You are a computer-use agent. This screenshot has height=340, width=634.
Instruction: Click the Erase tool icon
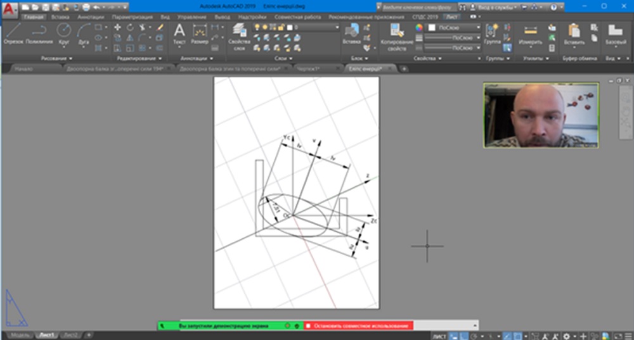coord(160,27)
